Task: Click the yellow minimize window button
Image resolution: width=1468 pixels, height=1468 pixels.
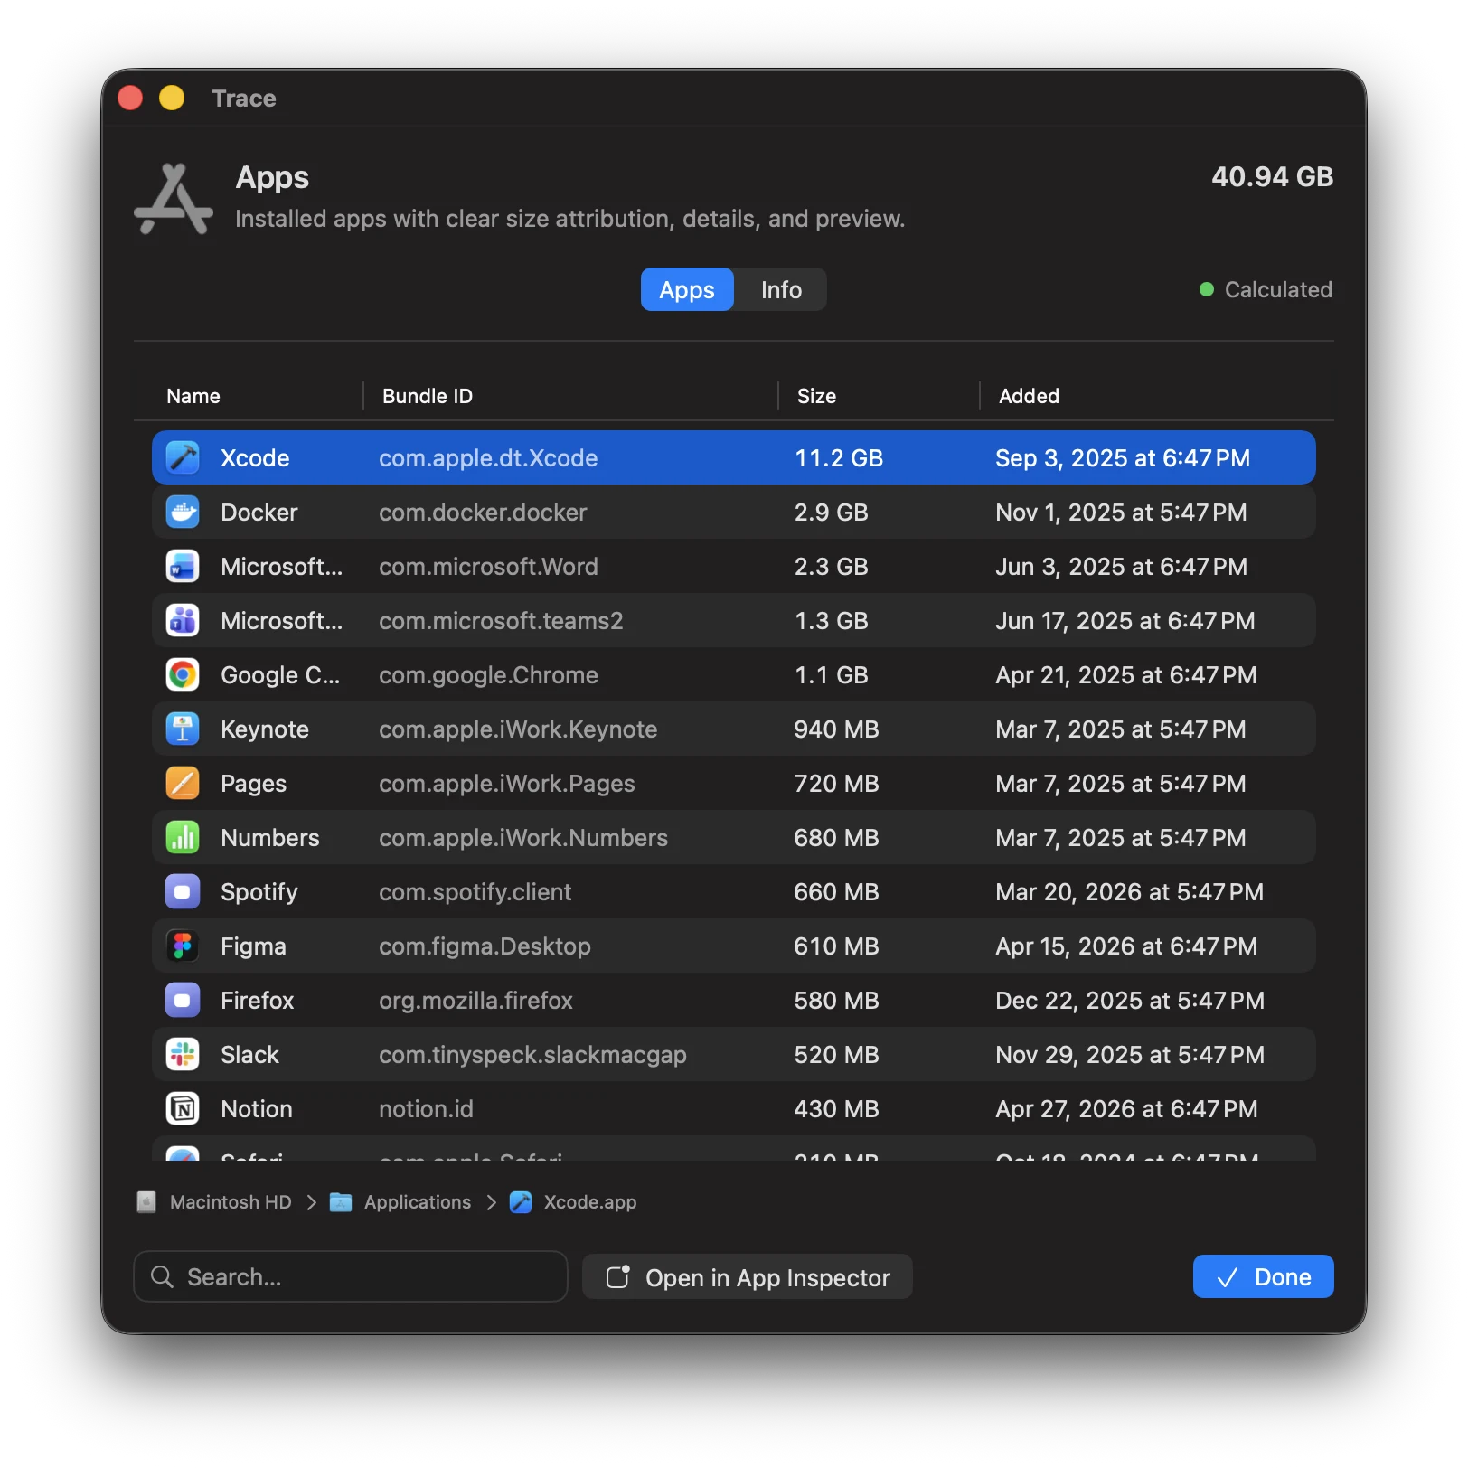Action: tap(172, 98)
